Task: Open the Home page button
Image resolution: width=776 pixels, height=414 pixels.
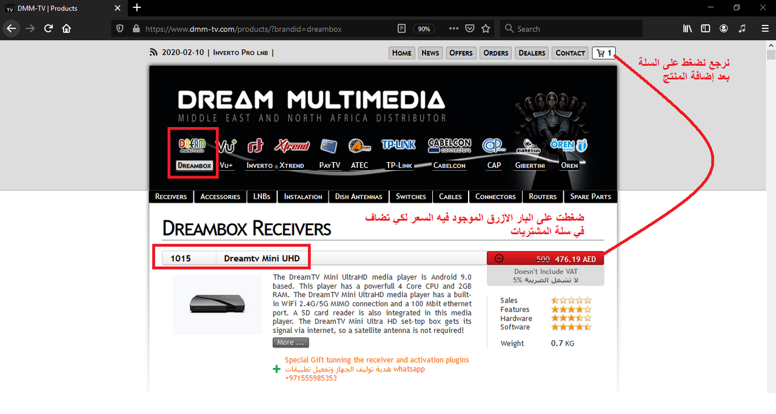Action: coord(402,53)
